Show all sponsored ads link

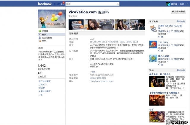pyautogui.click(x=181, y=70)
